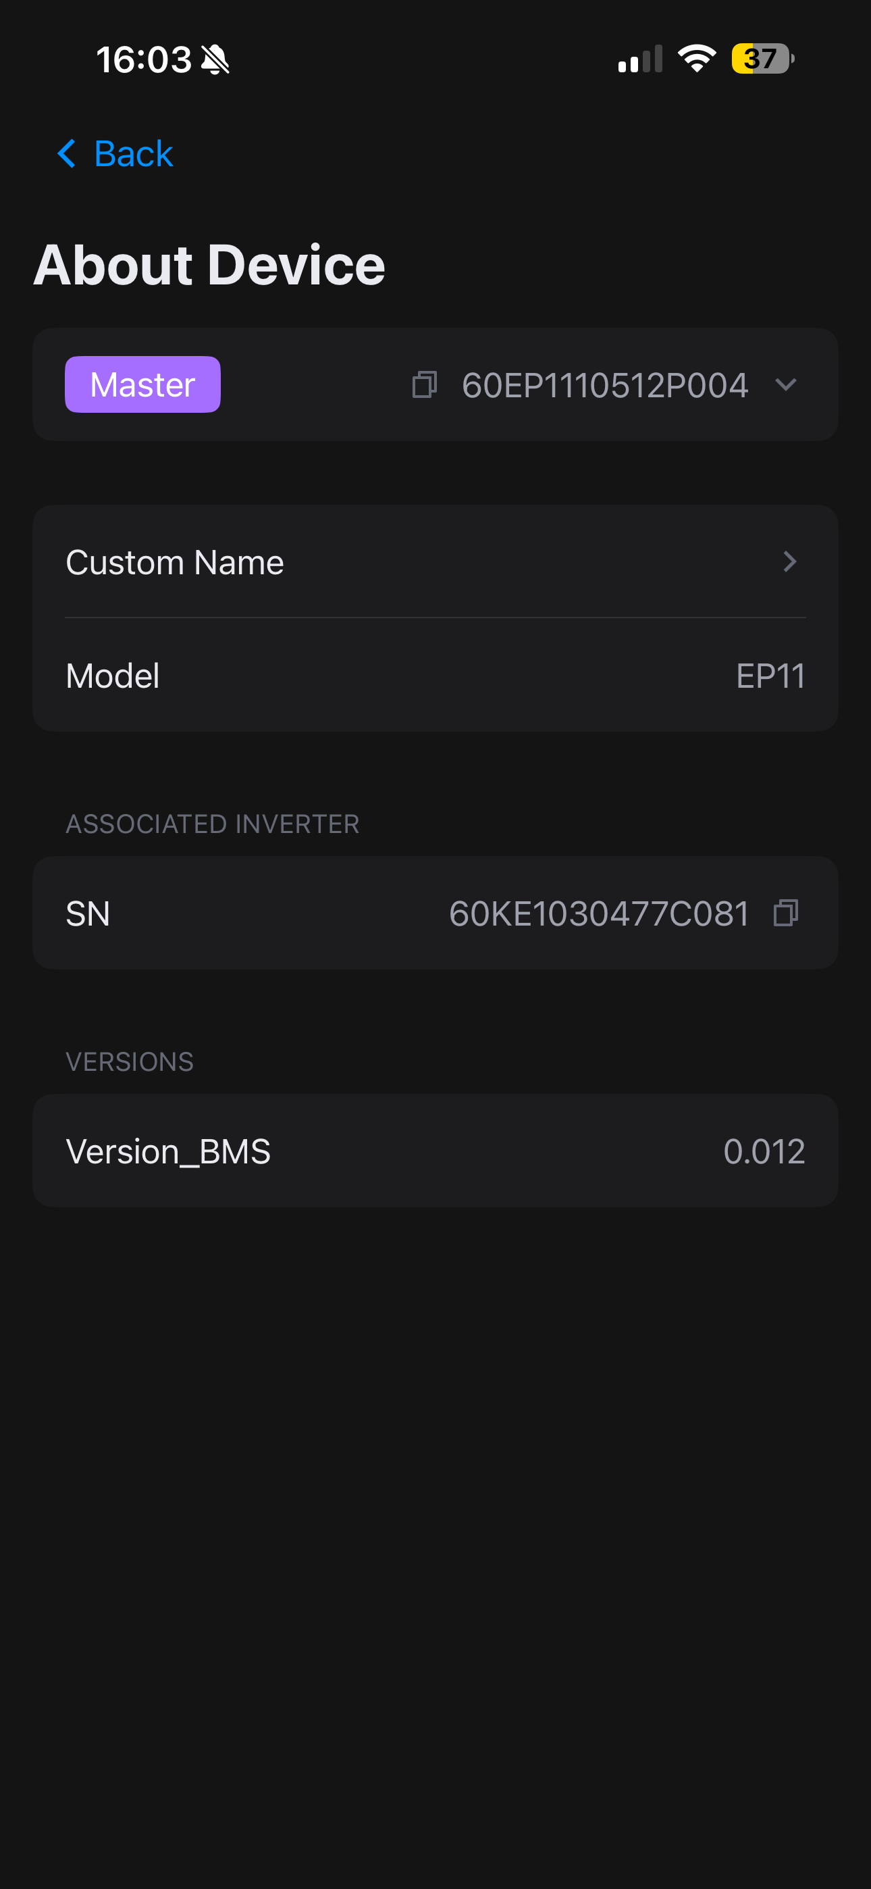Tap the Model row label
Image resolution: width=871 pixels, height=1889 pixels.
(113, 676)
